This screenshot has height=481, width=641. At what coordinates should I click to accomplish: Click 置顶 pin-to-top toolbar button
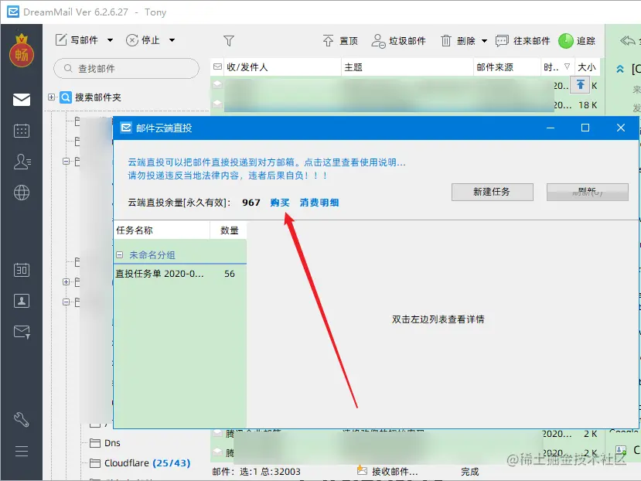[x=340, y=40]
